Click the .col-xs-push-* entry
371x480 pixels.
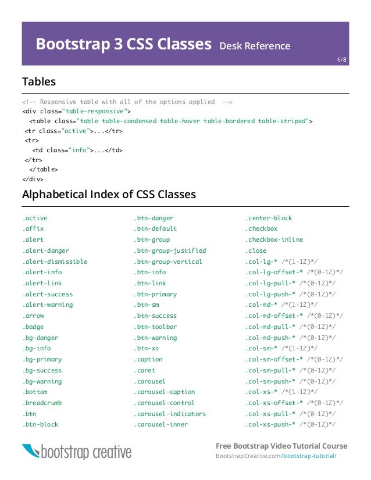[270, 425]
